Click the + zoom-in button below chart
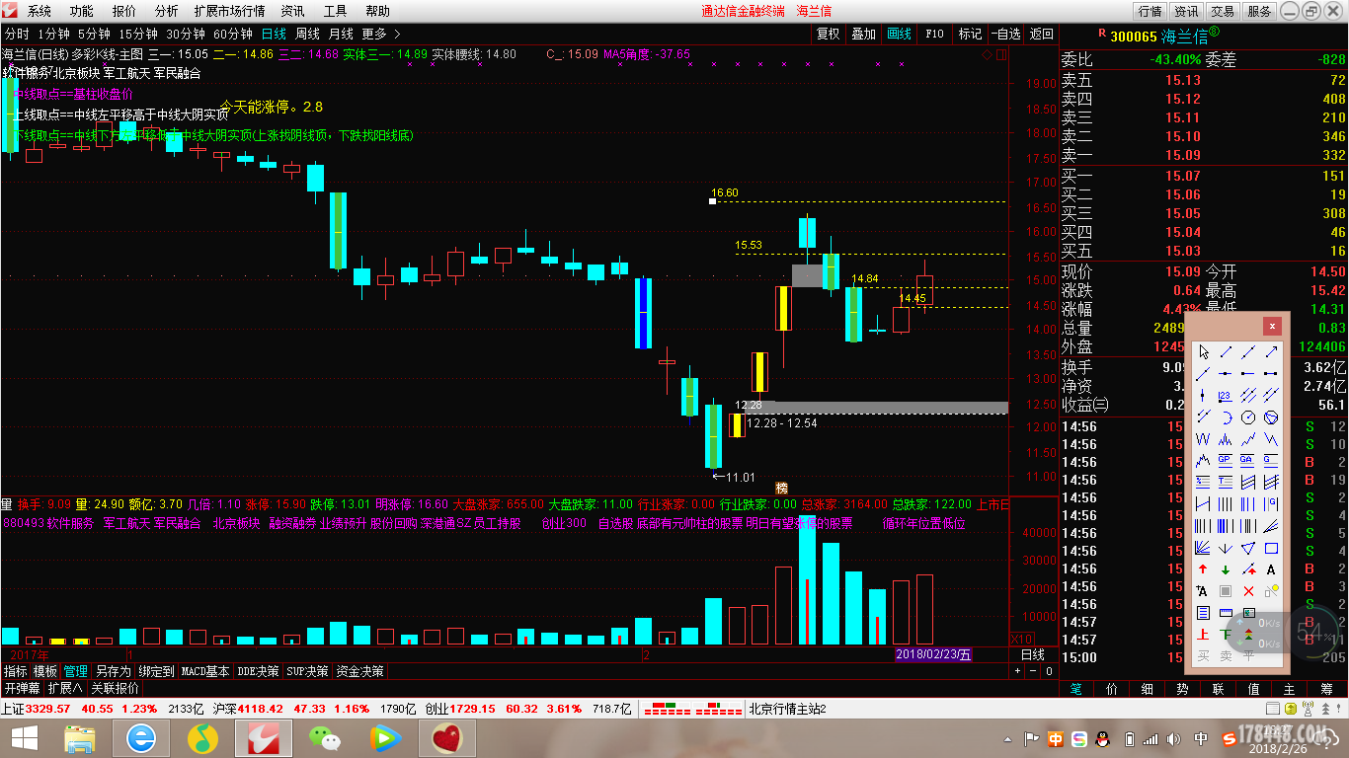 coord(1018,671)
